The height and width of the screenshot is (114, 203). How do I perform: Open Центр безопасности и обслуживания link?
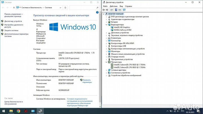point(14,103)
